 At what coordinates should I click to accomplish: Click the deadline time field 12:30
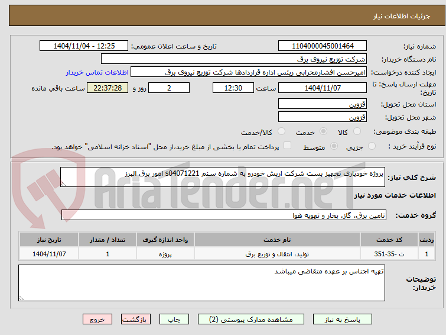[233, 88]
